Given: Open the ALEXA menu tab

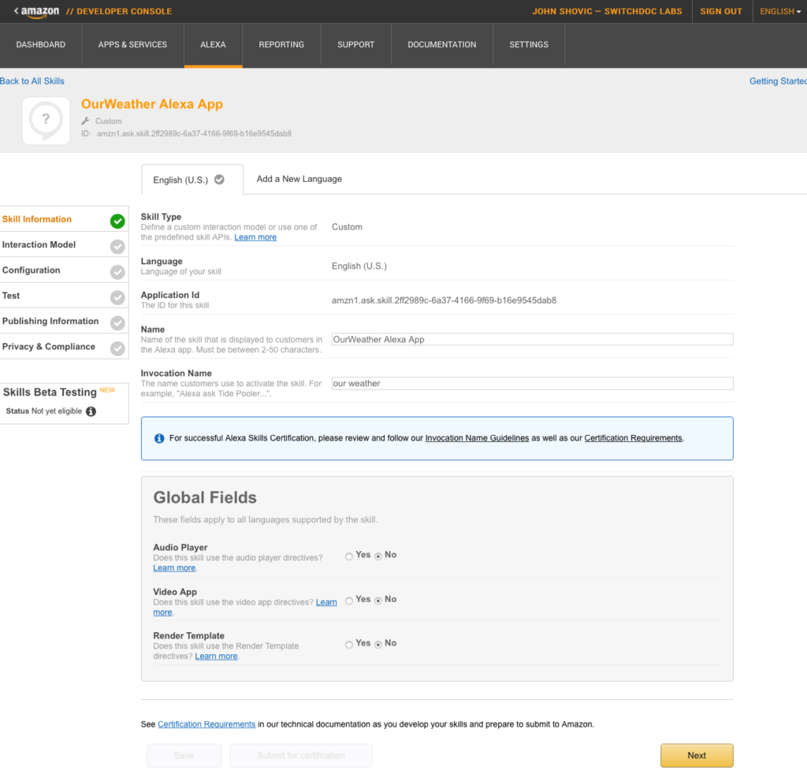Looking at the screenshot, I should pos(213,45).
